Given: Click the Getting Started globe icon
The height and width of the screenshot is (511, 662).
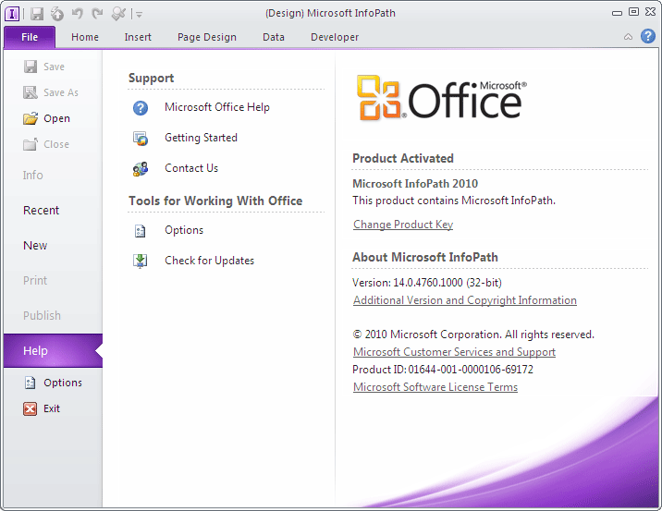Looking at the screenshot, I should [141, 138].
